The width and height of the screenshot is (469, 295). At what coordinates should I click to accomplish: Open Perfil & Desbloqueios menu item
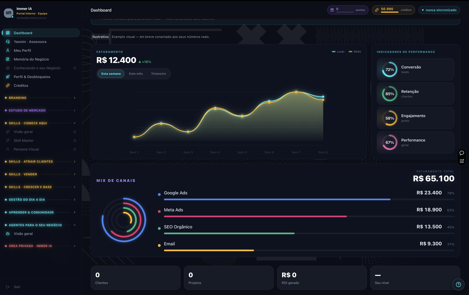coord(41,77)
